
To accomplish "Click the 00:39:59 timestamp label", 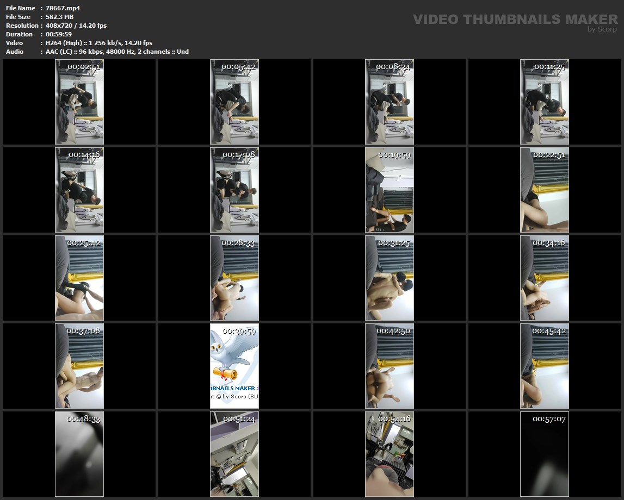I will [239, 331].
